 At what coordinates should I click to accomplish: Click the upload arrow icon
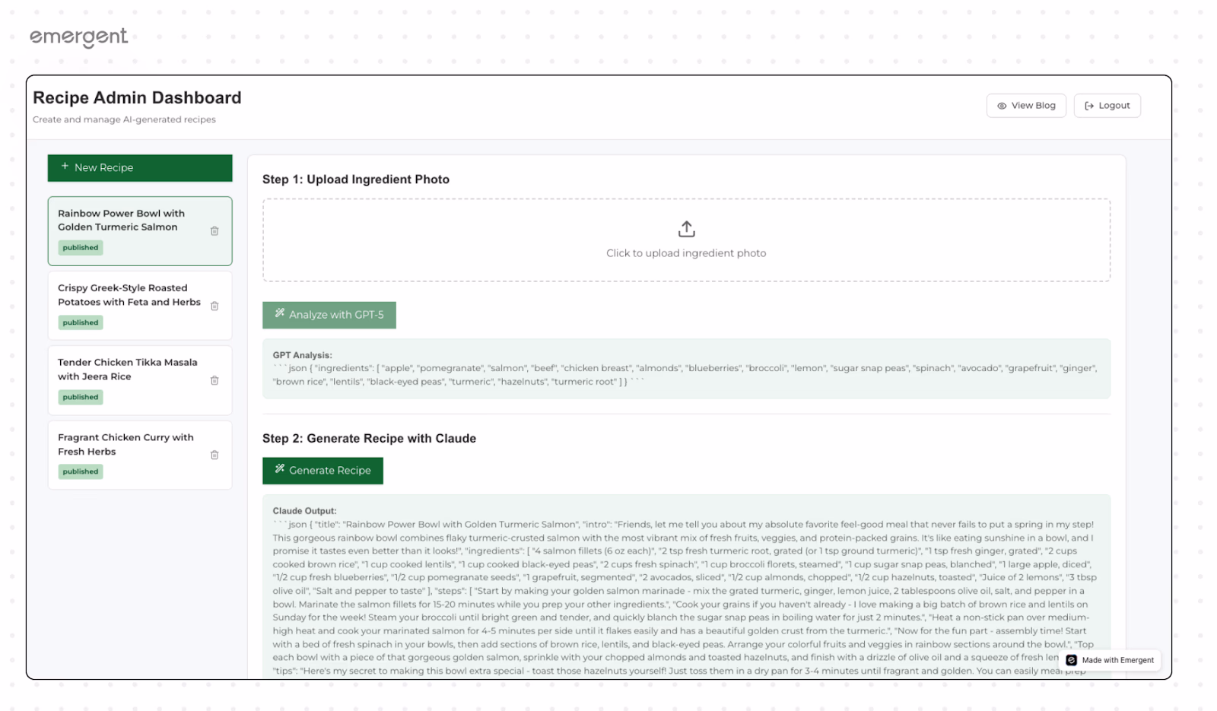coord(686,229)
